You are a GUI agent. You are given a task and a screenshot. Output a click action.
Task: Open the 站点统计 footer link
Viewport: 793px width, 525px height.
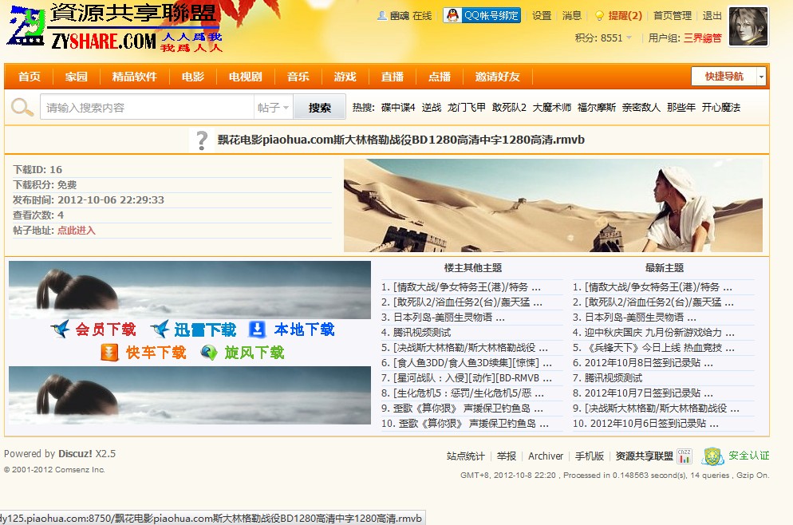tap(465, 456)
